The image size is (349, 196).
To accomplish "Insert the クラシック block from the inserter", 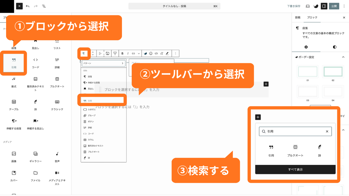I will click(57, 105).
